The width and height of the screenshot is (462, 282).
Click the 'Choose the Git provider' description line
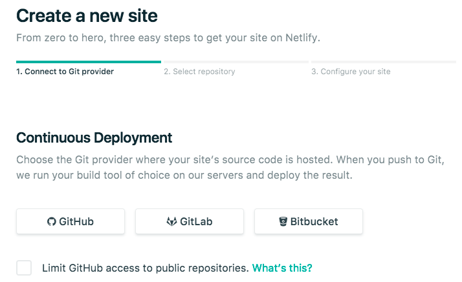230,159
